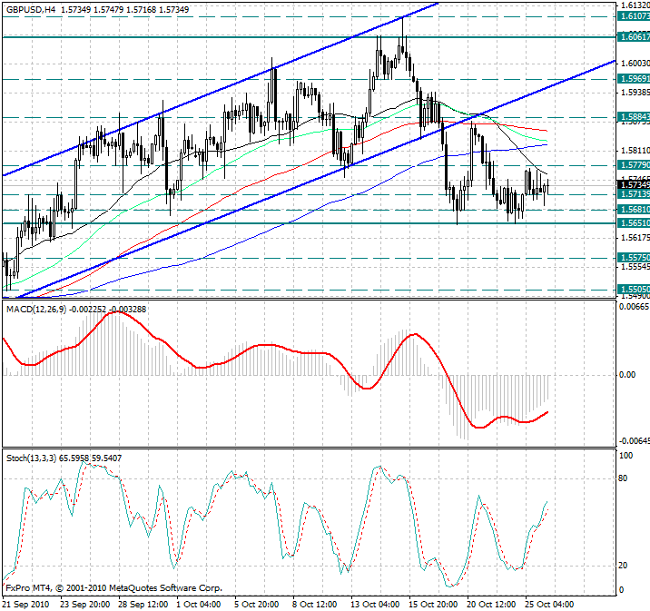Click the 1.5713 price level label

point(634,194)
